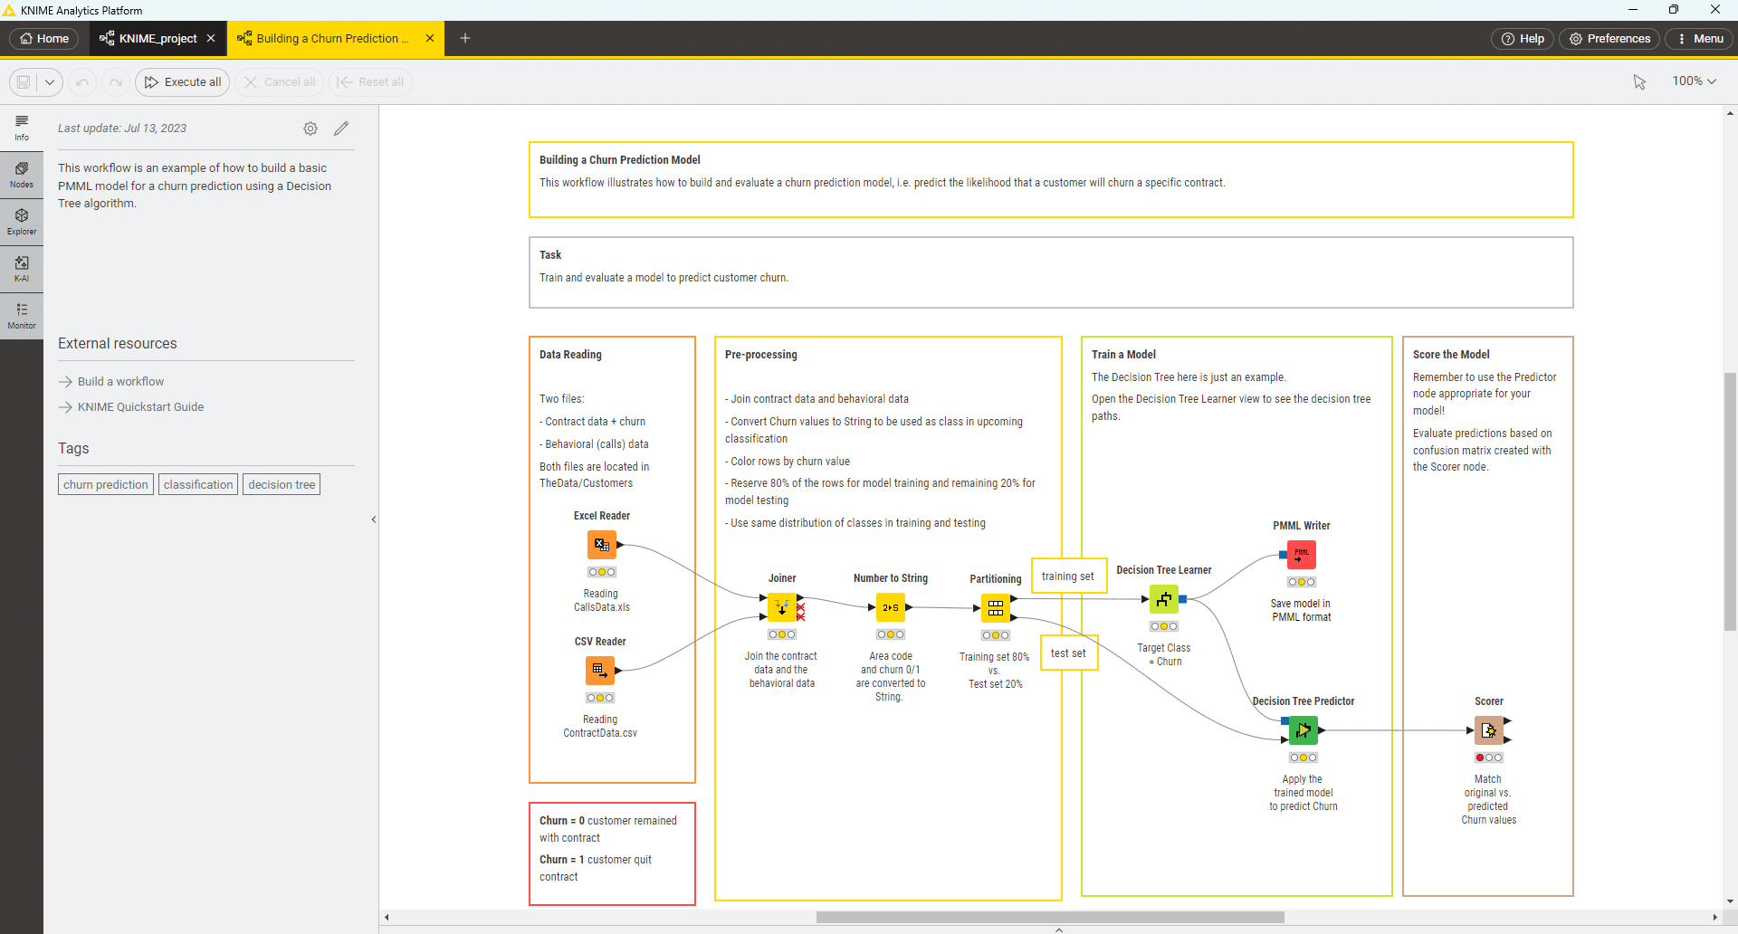Image resolution: width=1738 pixels, height=934 pixels.
Task: Collapse the left side panel arrow
Action: click(374, 519)
